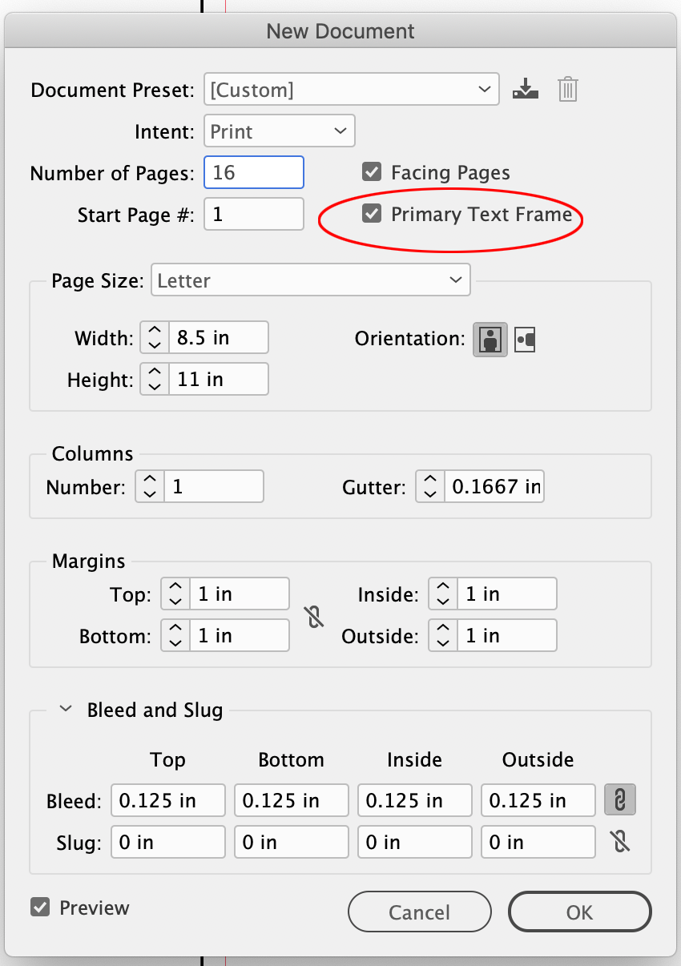Click the OK button
This screenshot has width=681, height=966.
point(579,912)
